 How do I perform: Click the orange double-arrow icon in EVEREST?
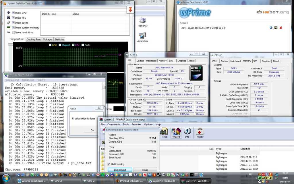tap(130, 9)
